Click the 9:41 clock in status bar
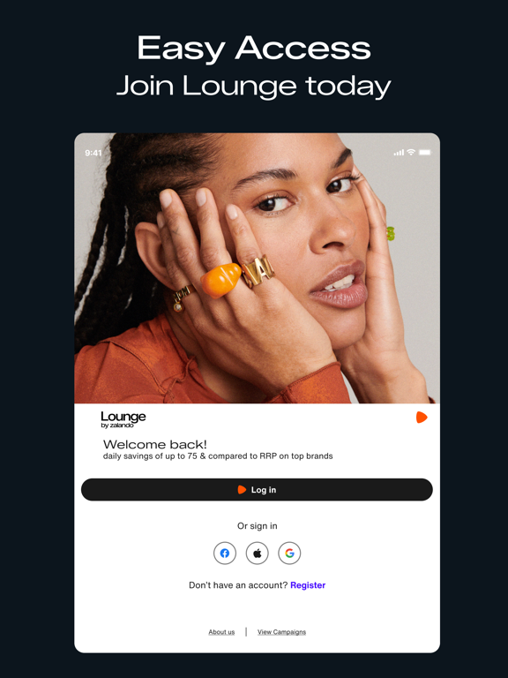Image resolution: width=508 pixels, height=678 pixels. click(93, 153)
